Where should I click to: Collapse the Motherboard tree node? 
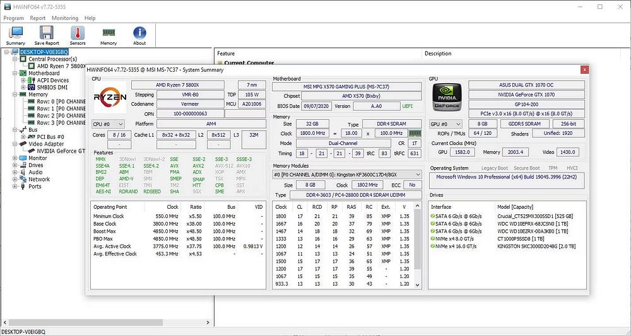[x=15, y=73]
